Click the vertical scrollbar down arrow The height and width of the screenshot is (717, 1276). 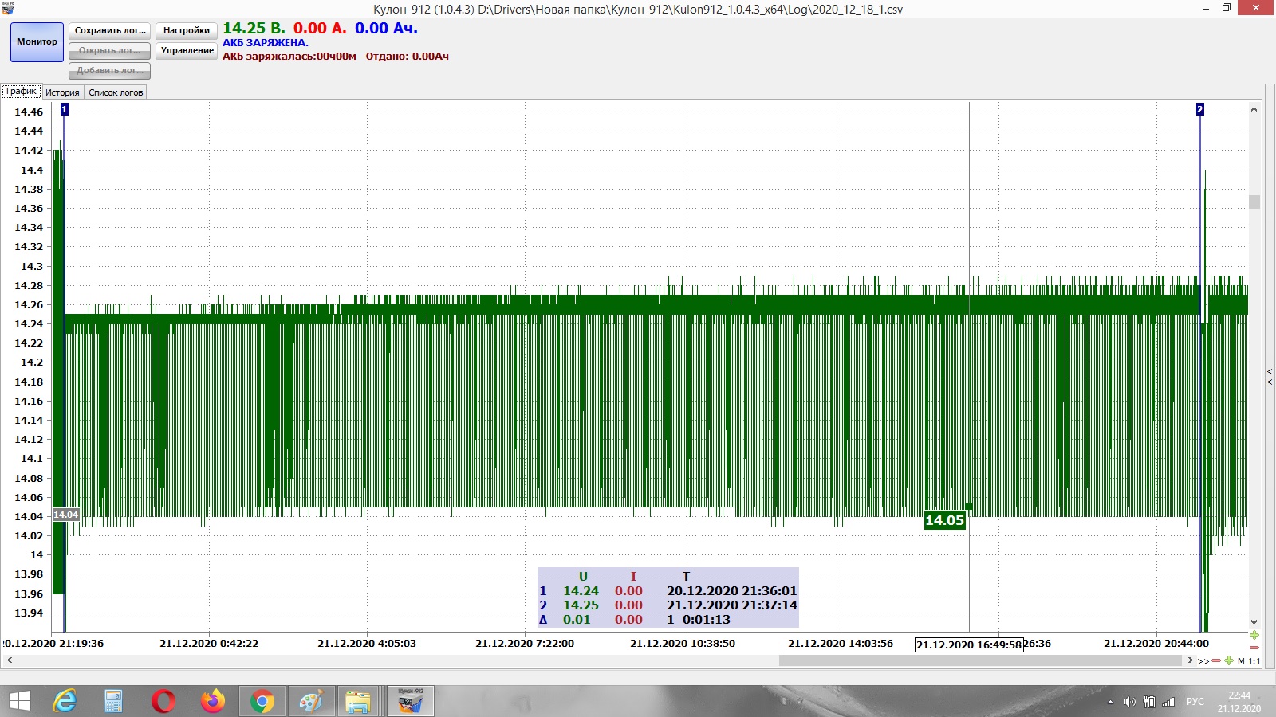click(1254, 622)
